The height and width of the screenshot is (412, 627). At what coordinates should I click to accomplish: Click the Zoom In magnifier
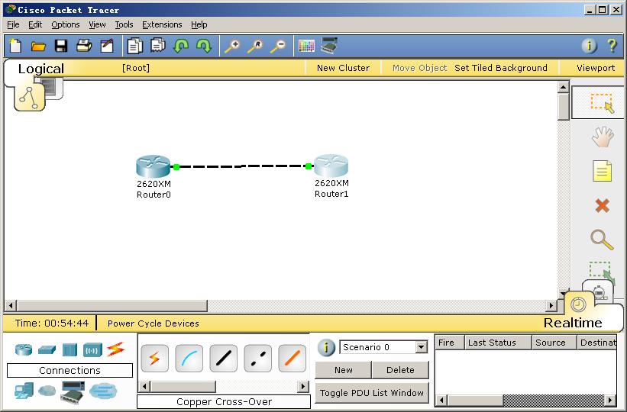click(232, 47)
